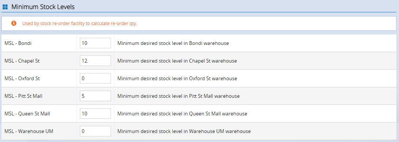Focus the MSL - Chapel St quantity field
The image size is (399, 142).
pyautogui.click(x=95, y=61)
